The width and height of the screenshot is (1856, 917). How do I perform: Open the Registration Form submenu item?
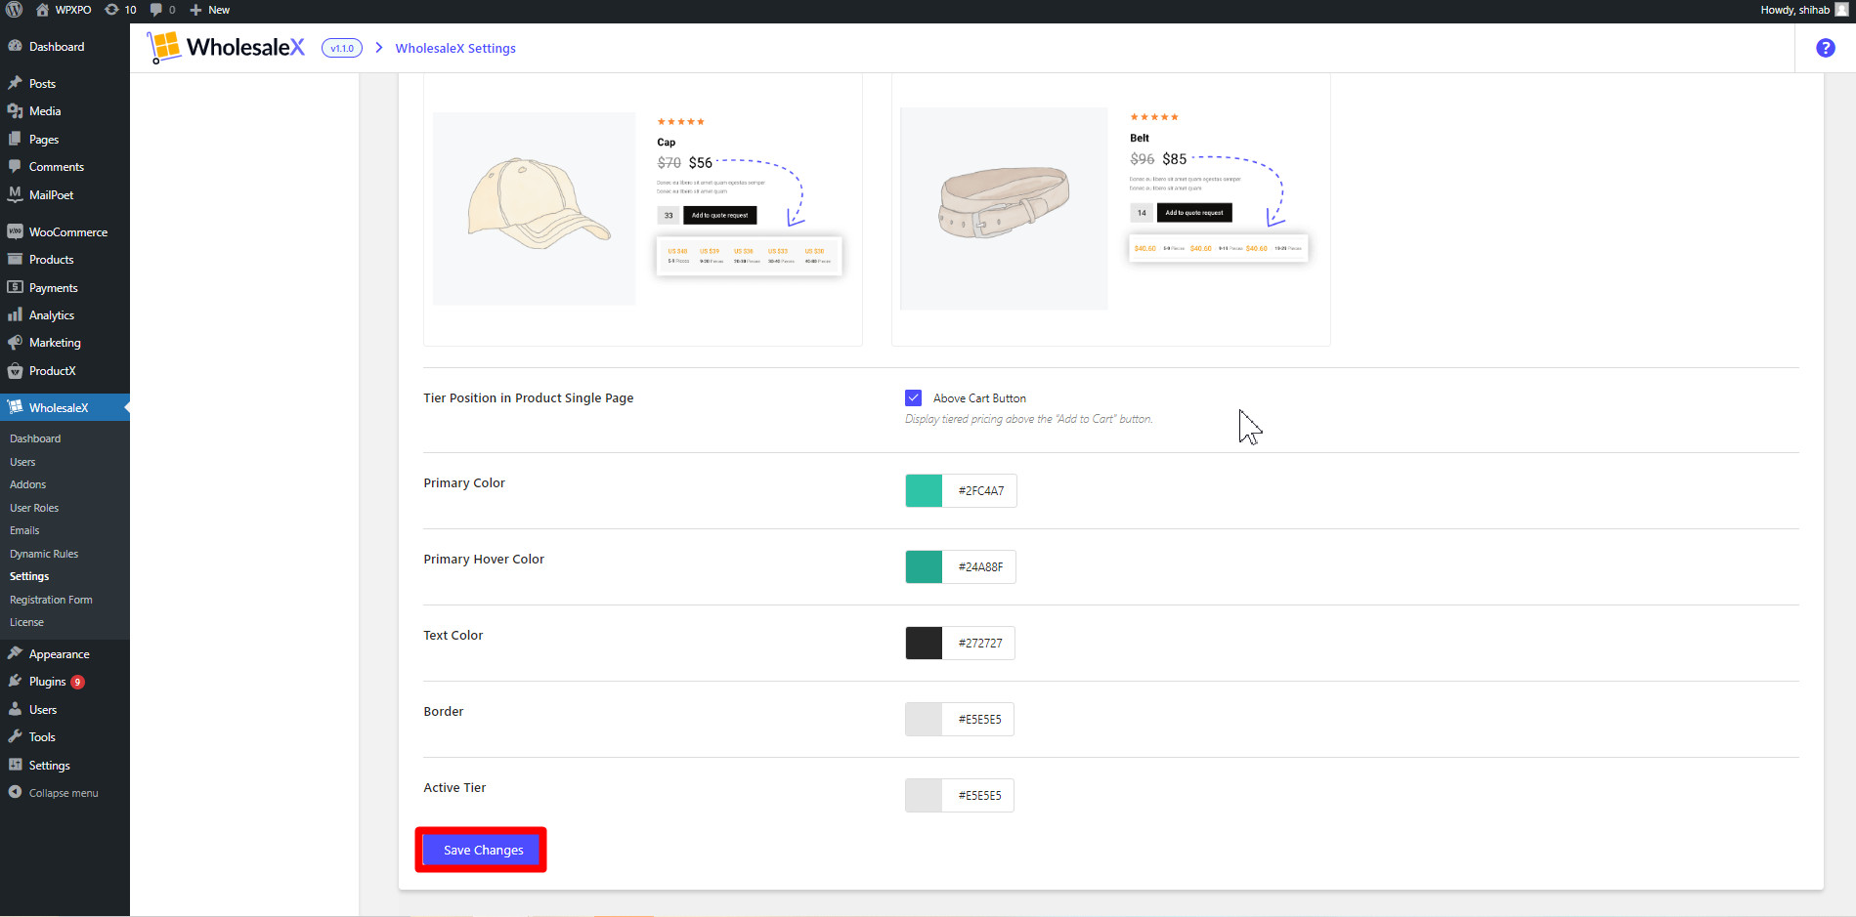51,600
